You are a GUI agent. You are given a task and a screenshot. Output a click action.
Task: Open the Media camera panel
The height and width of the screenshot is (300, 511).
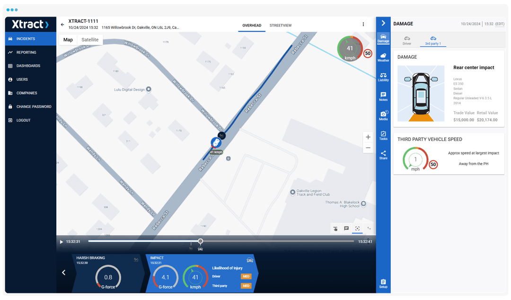(x=383, y=116)
